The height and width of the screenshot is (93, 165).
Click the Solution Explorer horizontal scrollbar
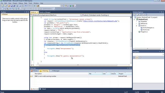147,49
